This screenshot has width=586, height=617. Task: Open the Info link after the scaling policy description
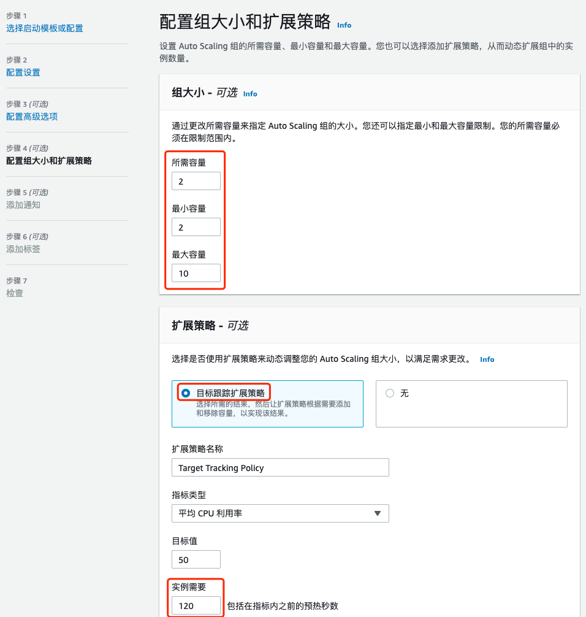pos(487,359)
